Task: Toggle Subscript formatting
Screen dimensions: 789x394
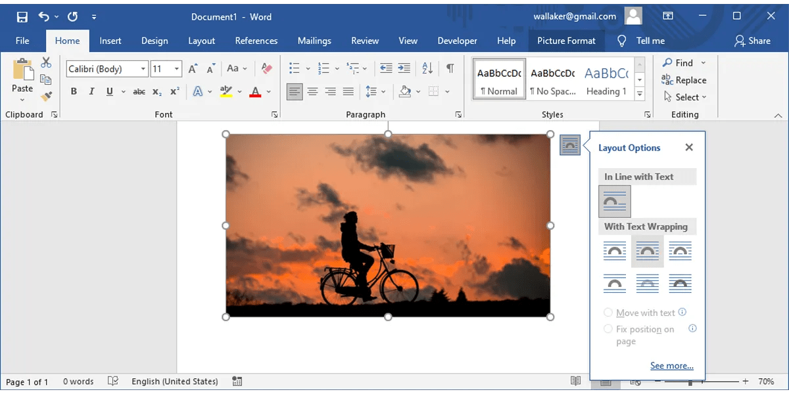Action: [x=157, y=92]
